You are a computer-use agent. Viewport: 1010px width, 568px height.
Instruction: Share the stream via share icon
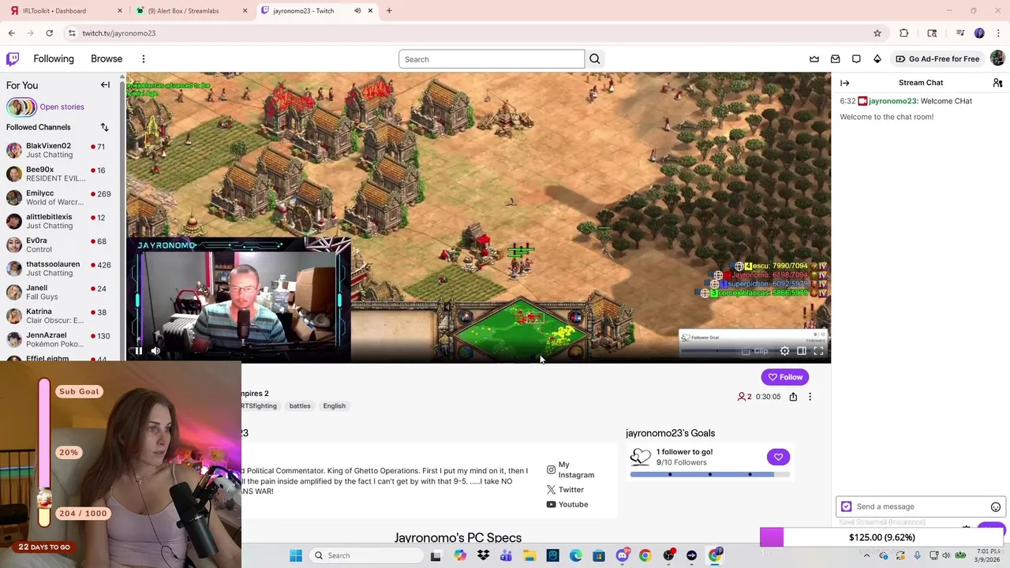[x=793, y=397]
